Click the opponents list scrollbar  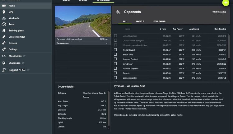229,47
